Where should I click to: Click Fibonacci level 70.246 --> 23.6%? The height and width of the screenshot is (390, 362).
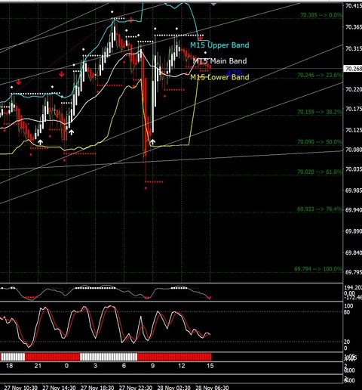click(319, 75)
